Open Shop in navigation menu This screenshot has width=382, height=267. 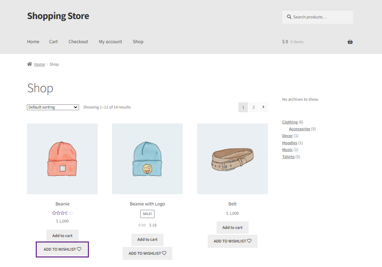click(x=138, y=41)
